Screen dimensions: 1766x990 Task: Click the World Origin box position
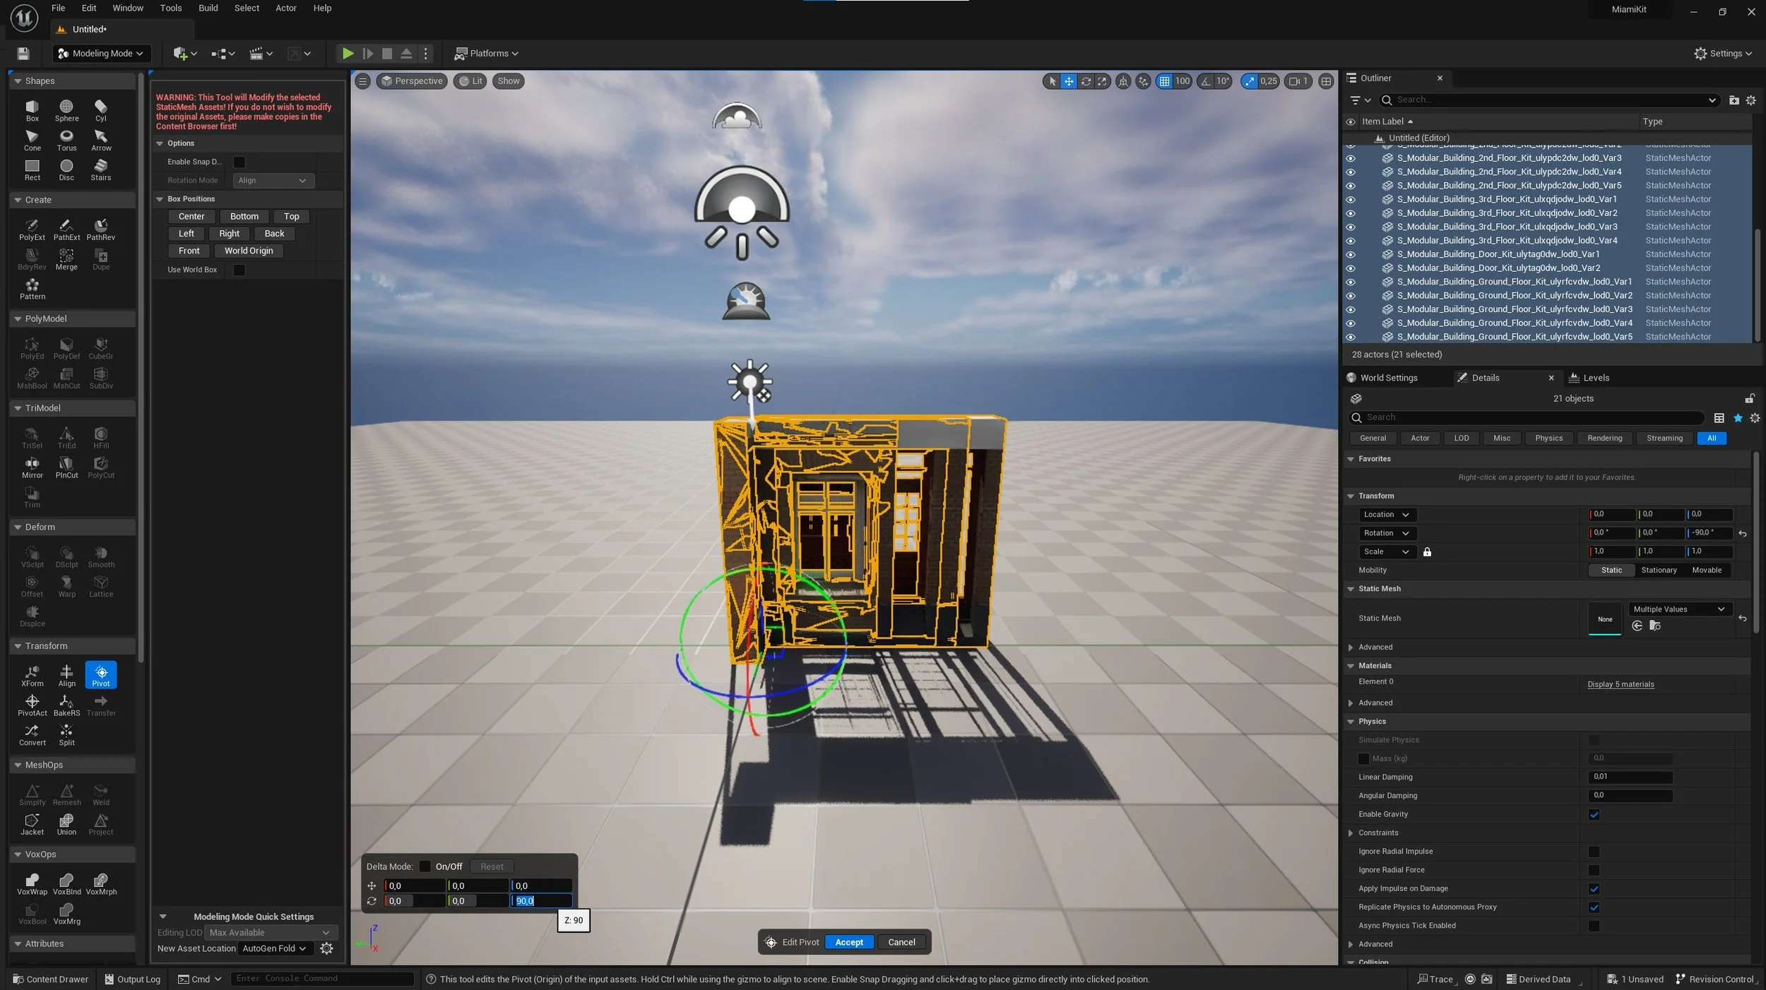[x=249, y=251]
